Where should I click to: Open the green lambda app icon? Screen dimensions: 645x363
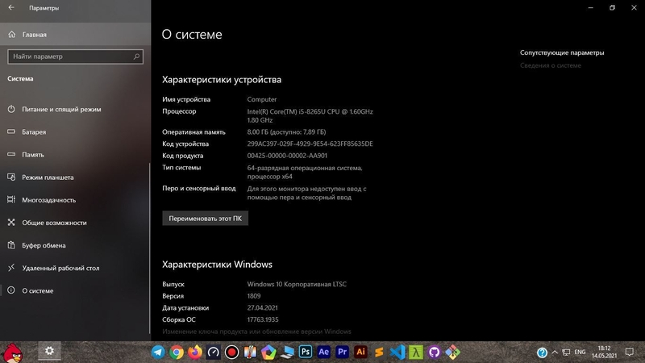click(x=416, y=352)
